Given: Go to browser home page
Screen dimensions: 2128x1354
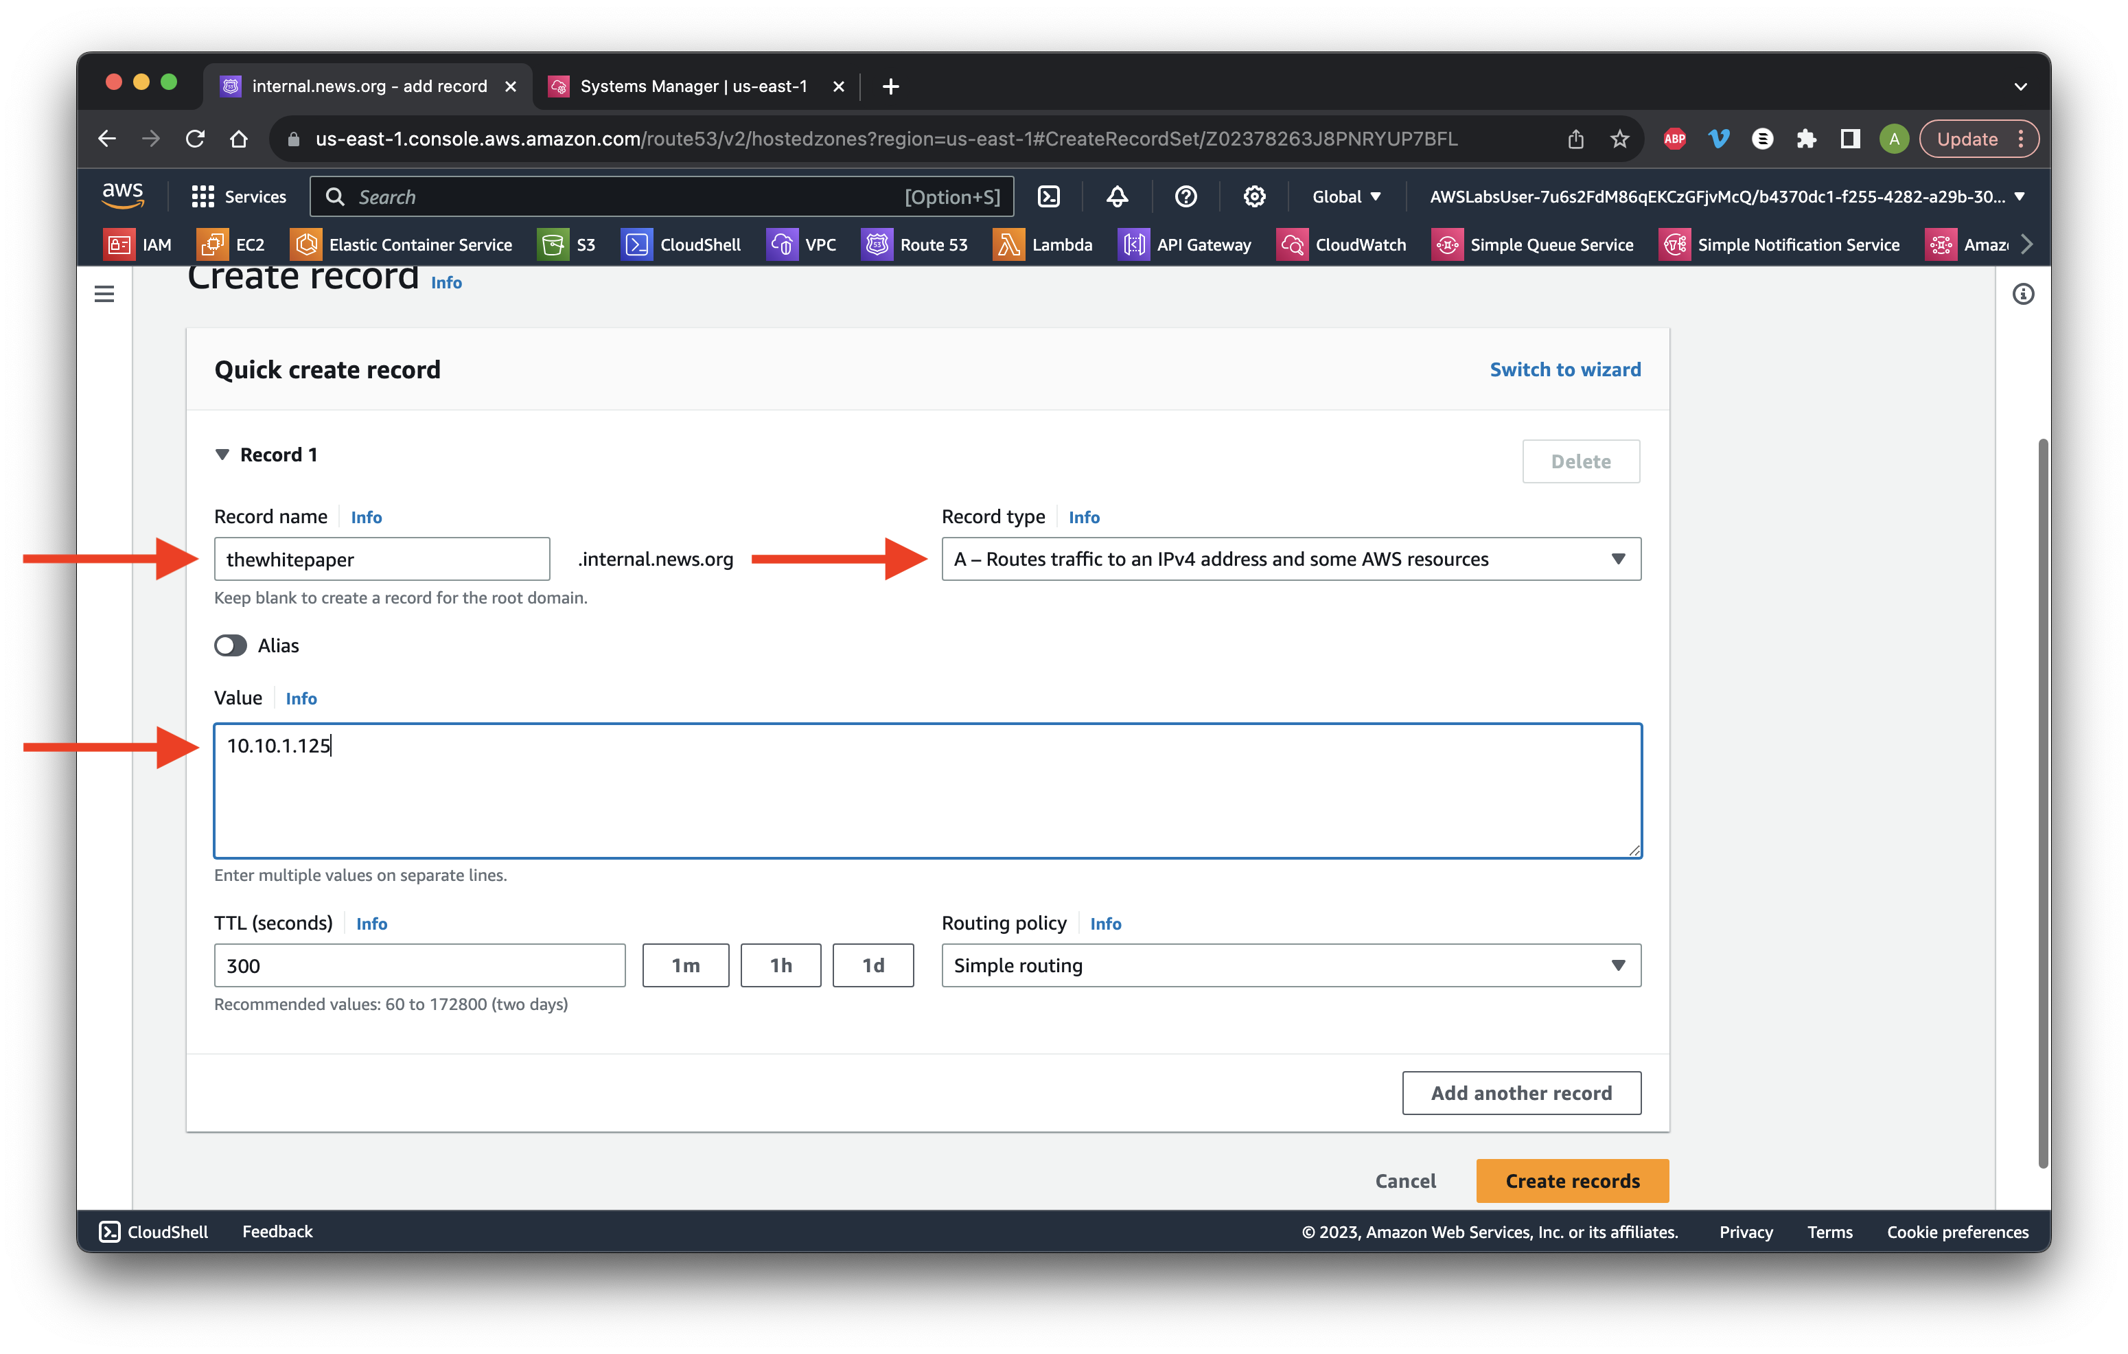Looking at the screenshot, I should (239, 139).
